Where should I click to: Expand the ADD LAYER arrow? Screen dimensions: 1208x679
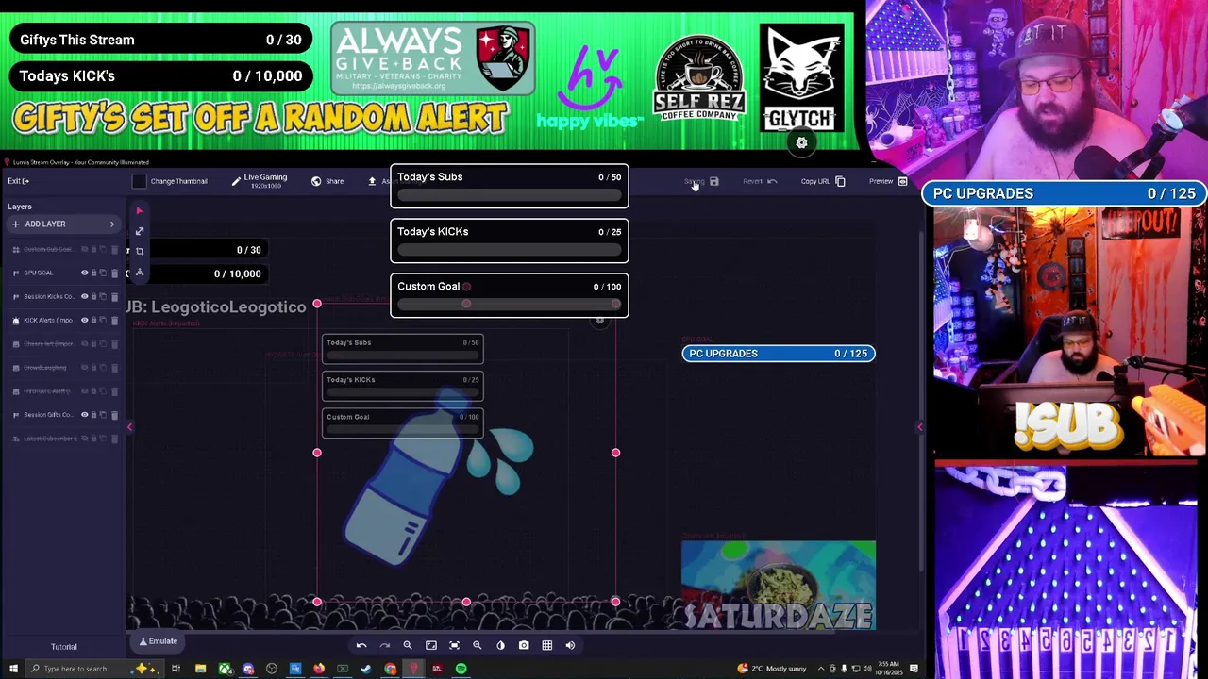pos(112,224)
